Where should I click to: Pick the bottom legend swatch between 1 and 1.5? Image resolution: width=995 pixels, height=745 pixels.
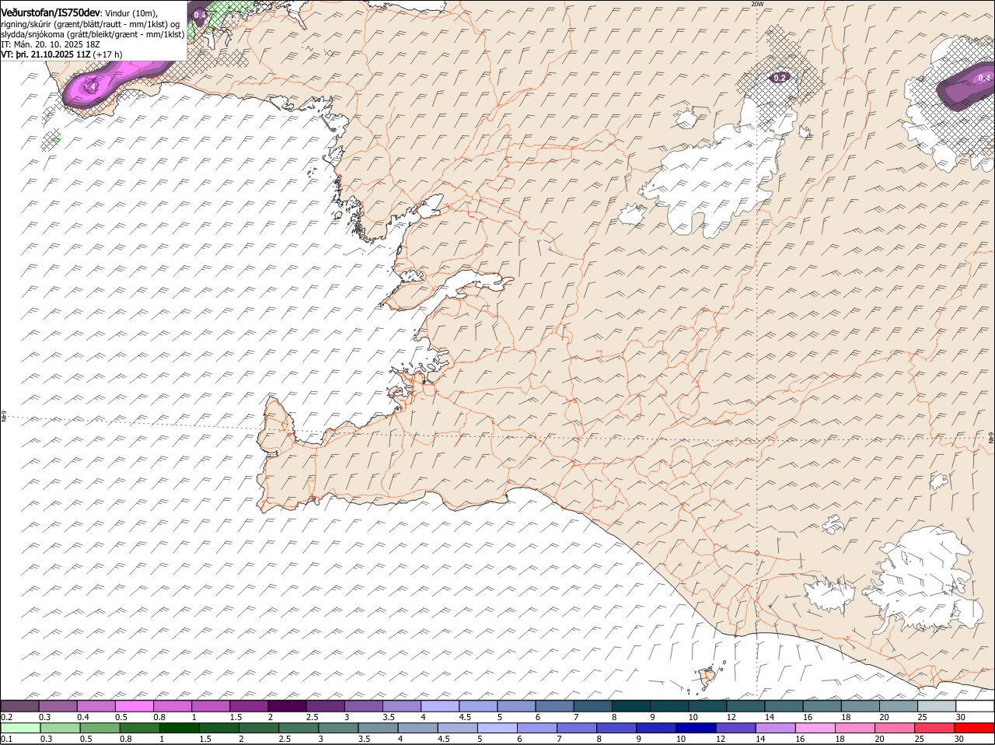pyautogui.click(x=180, y=728)
